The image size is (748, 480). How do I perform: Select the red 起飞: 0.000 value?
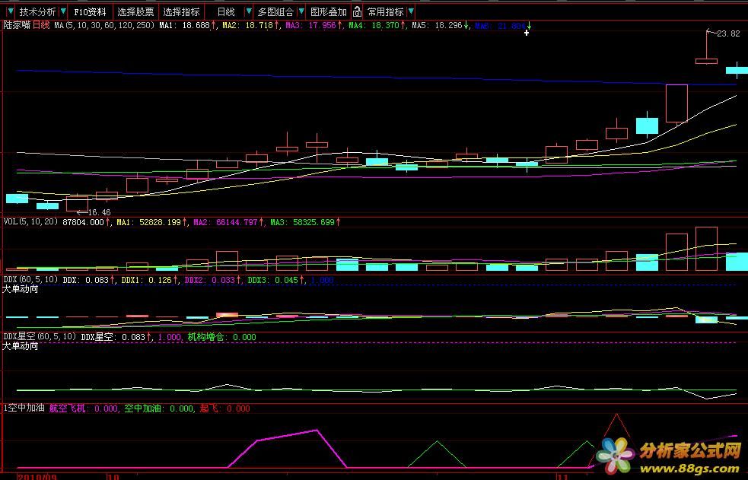click(224, 408)
